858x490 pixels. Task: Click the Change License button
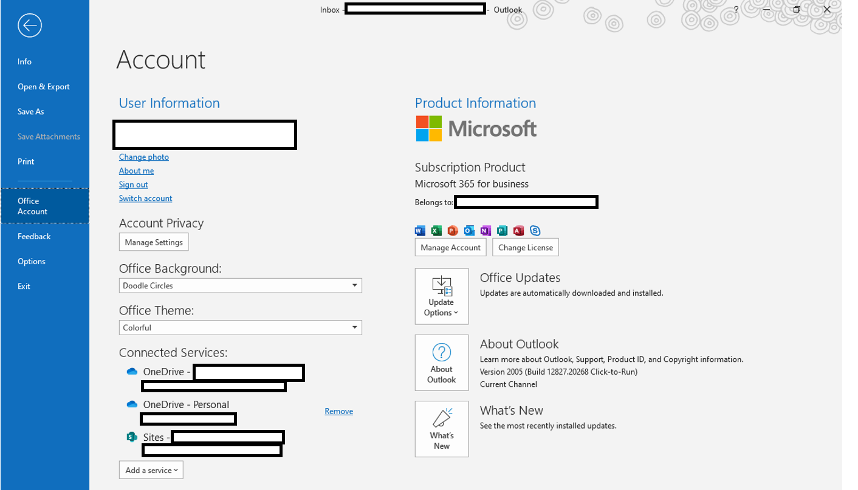[526, 248]
